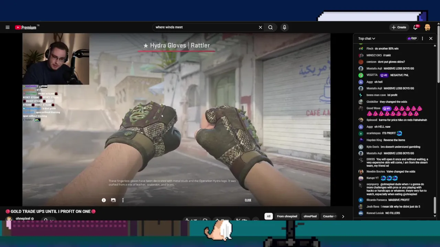Start voice search with microphone
This screenshot has height=247, width=440.
(x=284, y=27)
